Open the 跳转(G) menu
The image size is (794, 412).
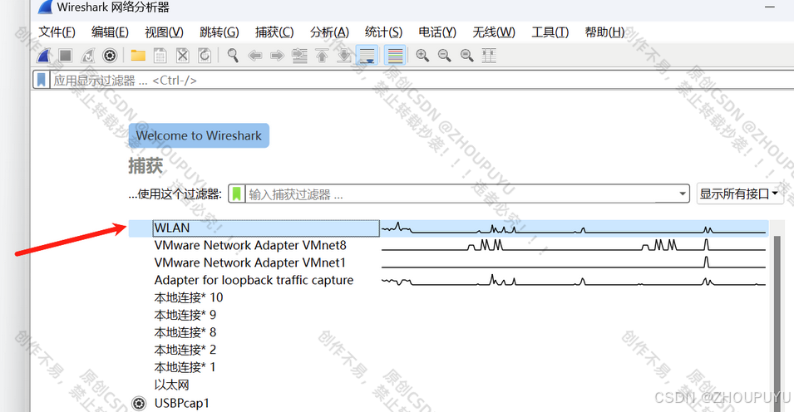point(219,32)
